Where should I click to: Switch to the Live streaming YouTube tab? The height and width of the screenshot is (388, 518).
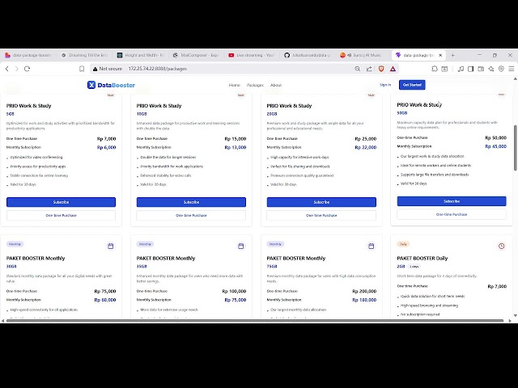pyautogui.click(x=252, y=55)
